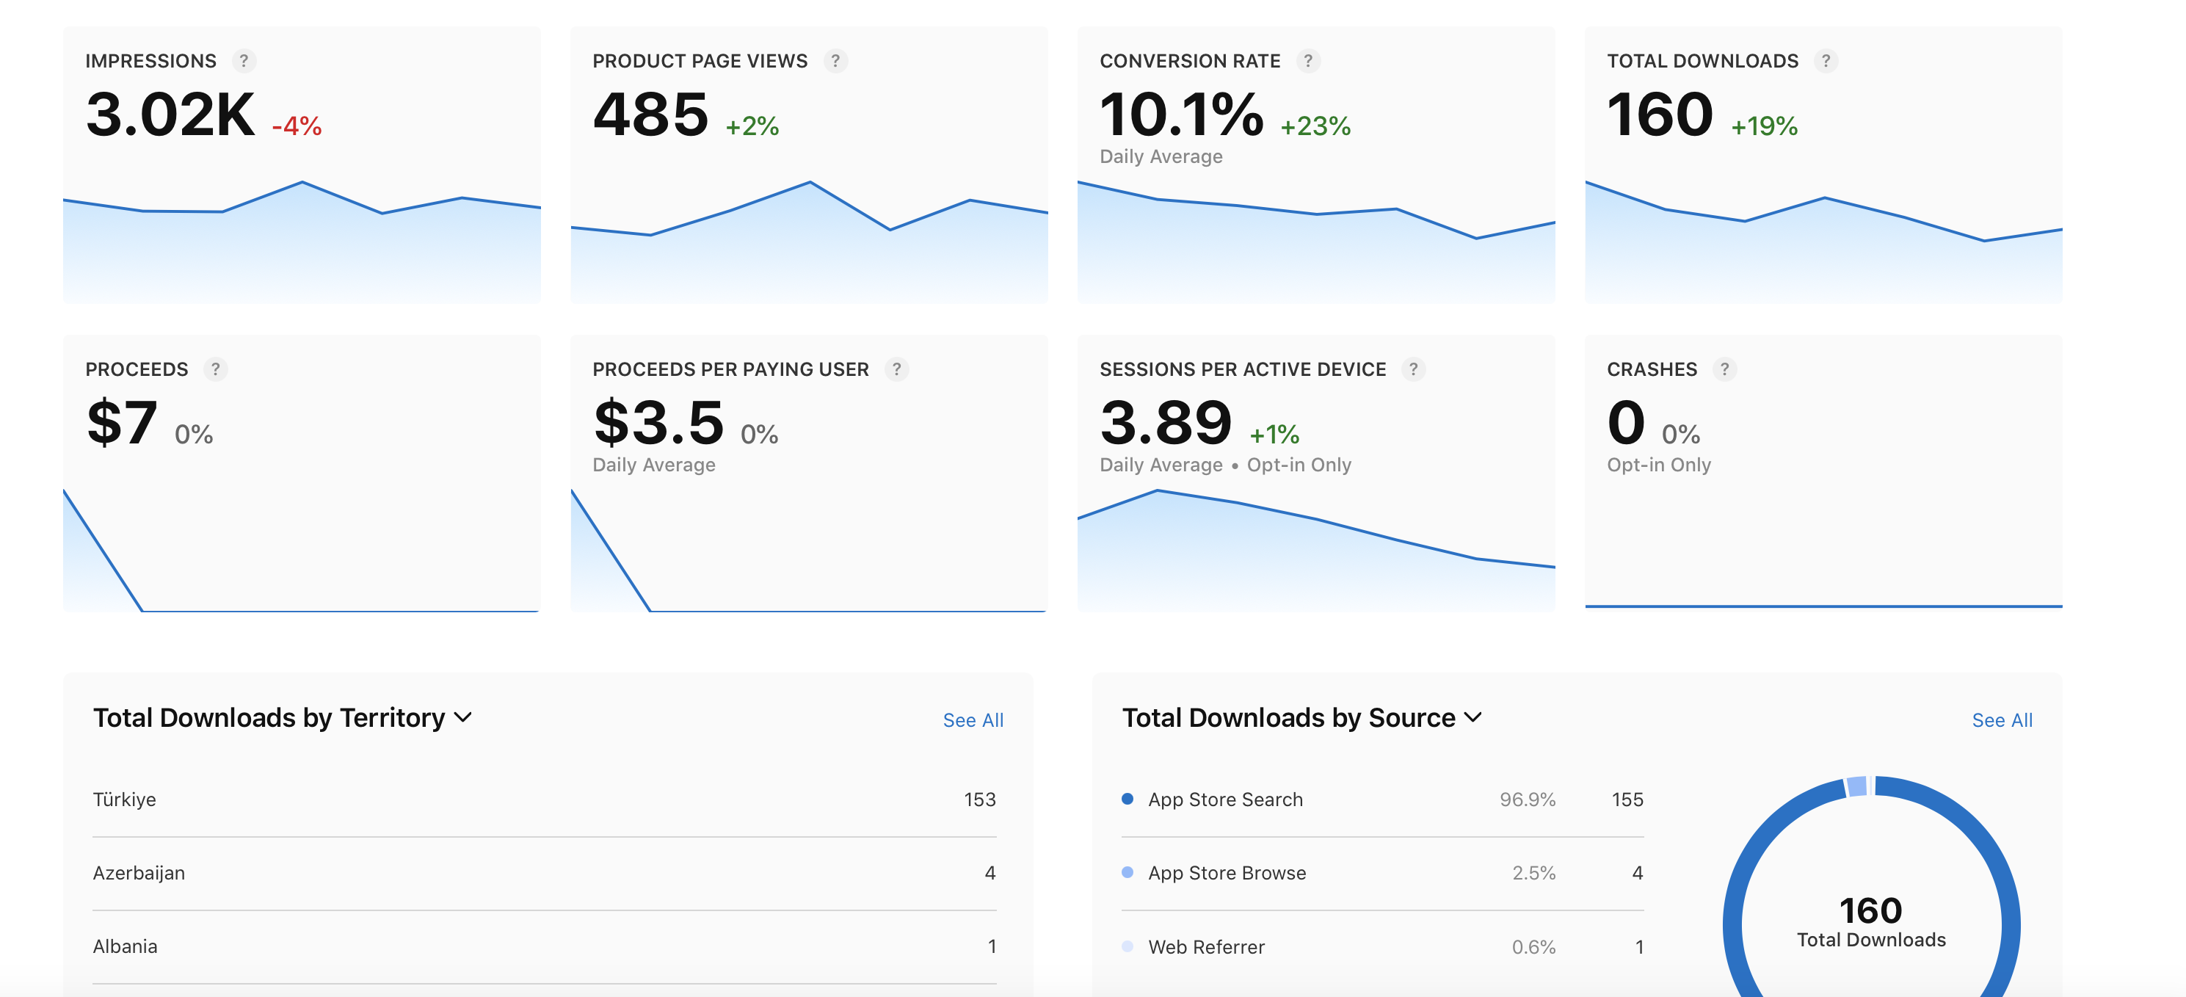2186x997 pixels.
Task: Click the help icon beside Total Downloads
Action: click(x=1826, y=61)
